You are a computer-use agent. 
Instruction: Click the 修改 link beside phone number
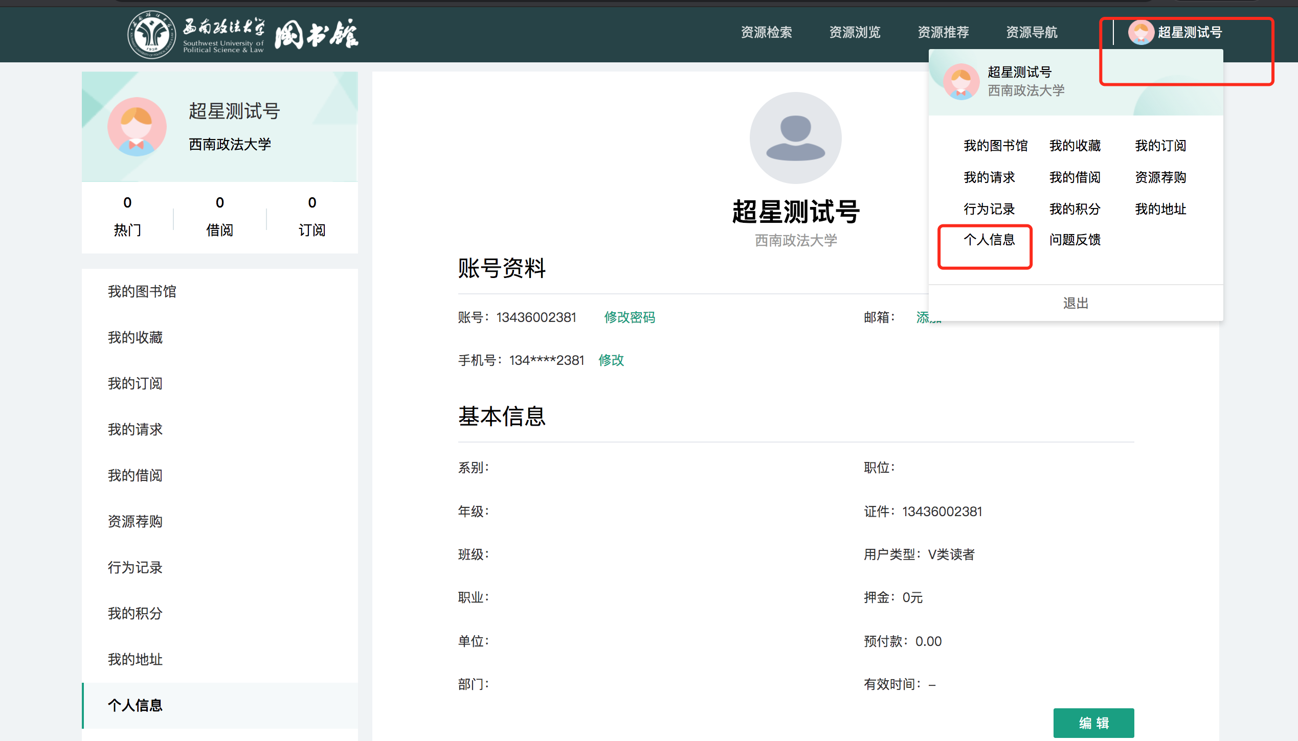tap(611, 360)
